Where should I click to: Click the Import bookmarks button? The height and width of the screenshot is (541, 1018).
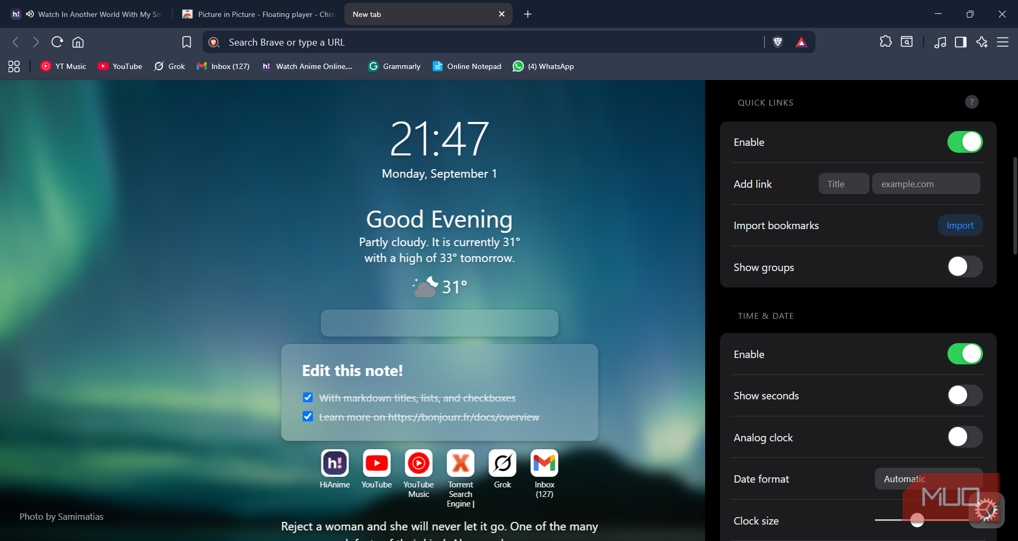pyautogui.click(x=960, y=225)
